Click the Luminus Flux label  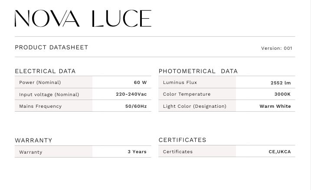tap(180, 83)
